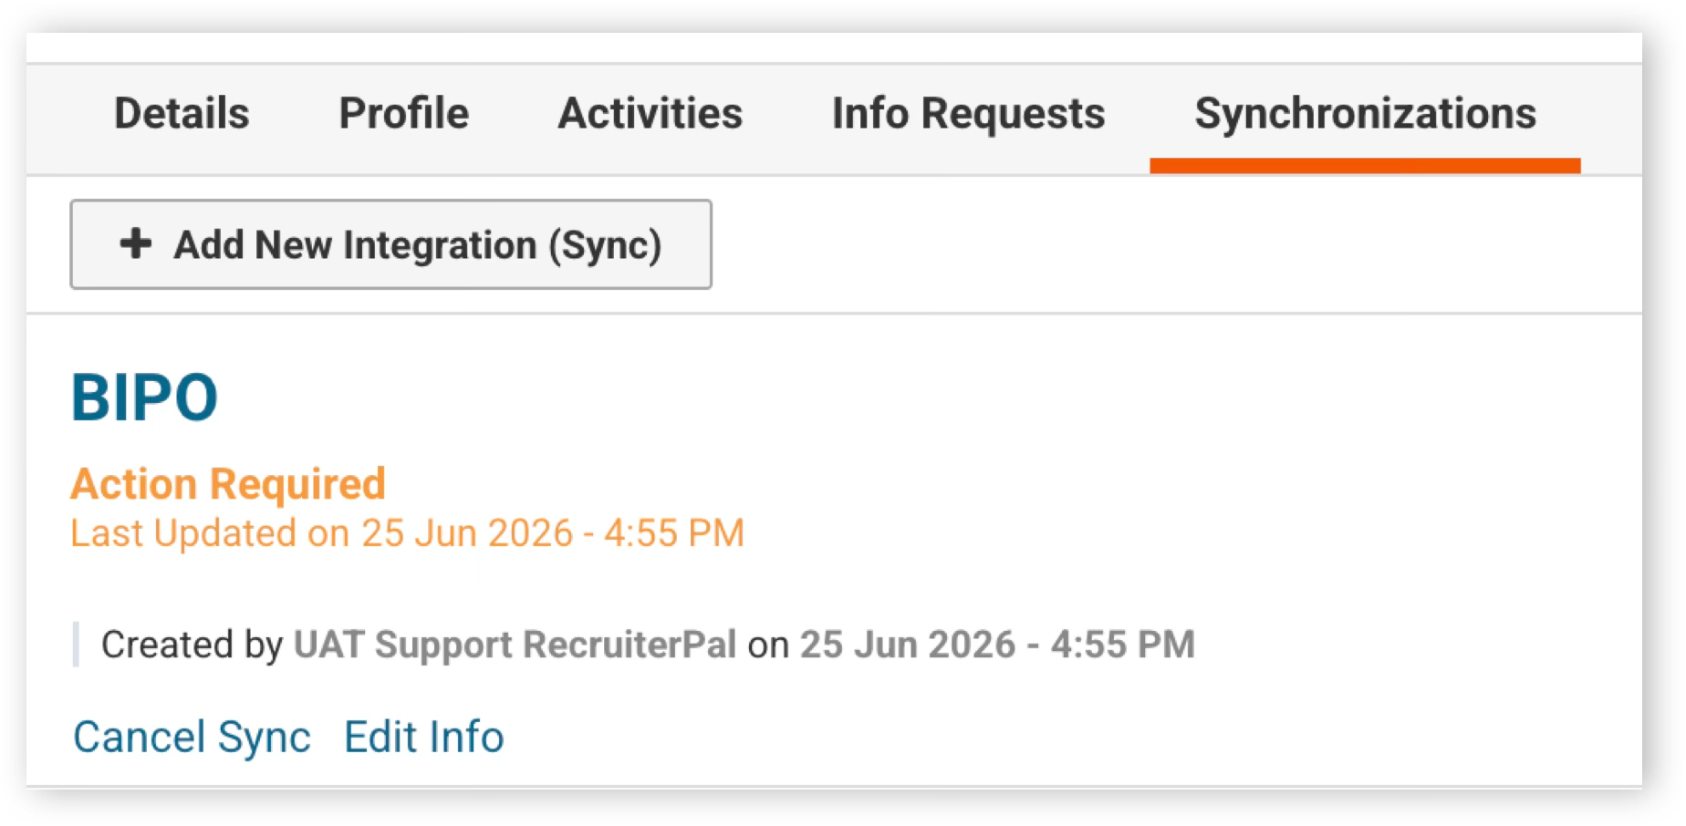The image size is (1686, 826).
Task: Click the word "(Sync)" in the integration button
Action: 605,246
